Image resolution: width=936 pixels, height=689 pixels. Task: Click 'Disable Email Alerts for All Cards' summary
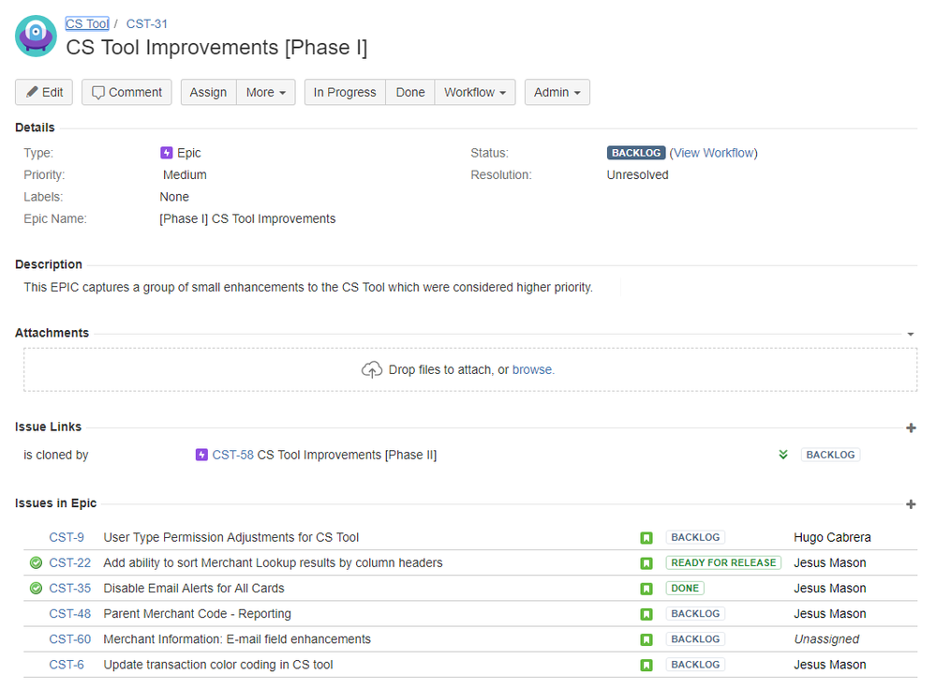194,588
